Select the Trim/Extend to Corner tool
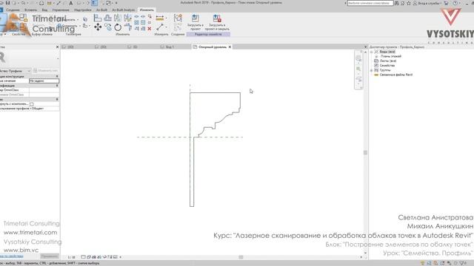Viewport: 474px width, 266px height. [128, 27]
